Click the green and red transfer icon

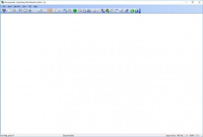[x=107, y=11]
